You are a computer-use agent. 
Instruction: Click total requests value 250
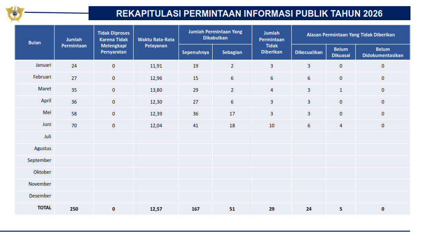point(74,209)
